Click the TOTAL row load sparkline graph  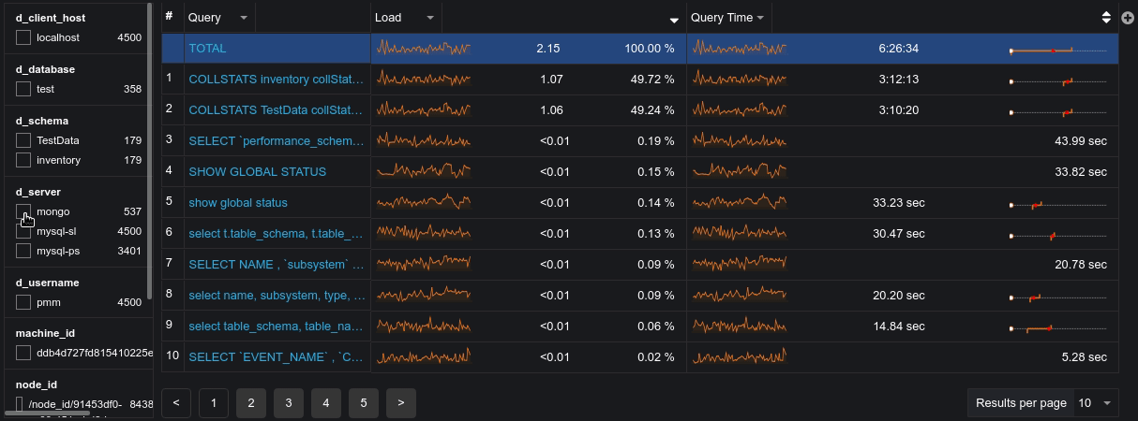[423, 49]
